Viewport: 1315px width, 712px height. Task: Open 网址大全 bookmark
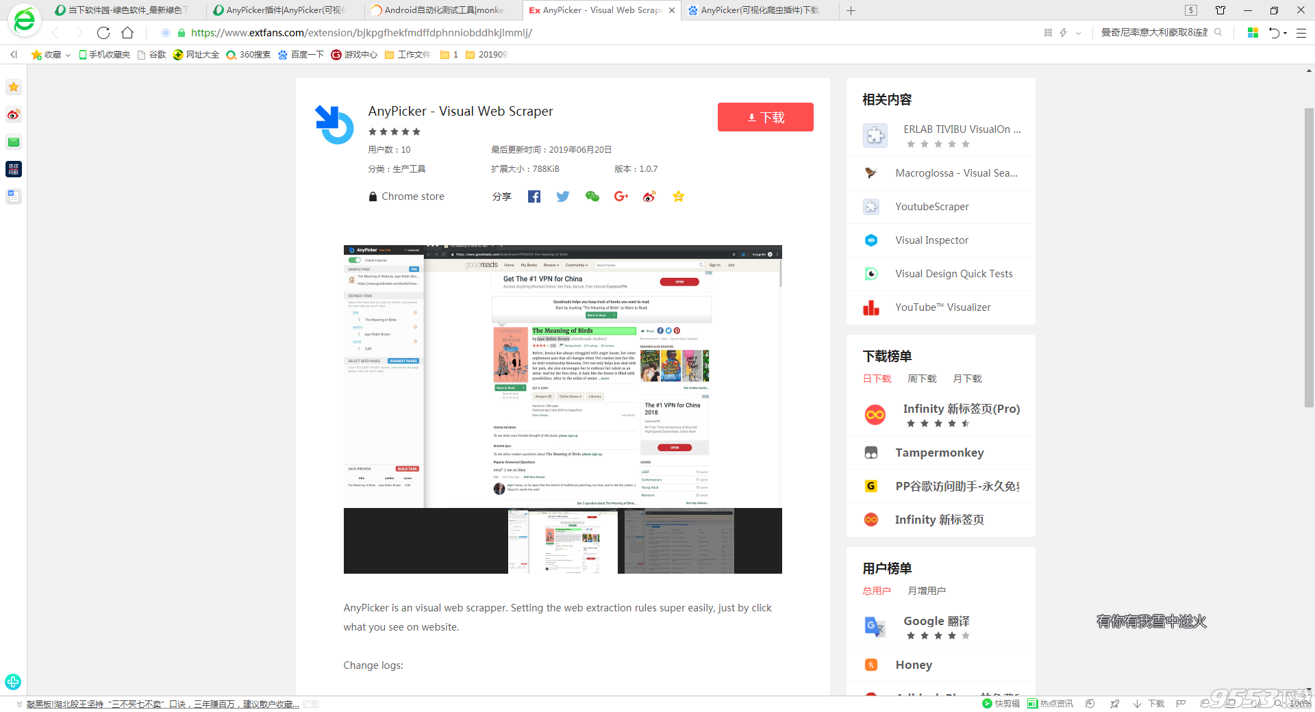196,55
